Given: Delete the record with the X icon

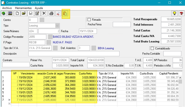Looking at the screenshot, I should (x=44, y=14).
